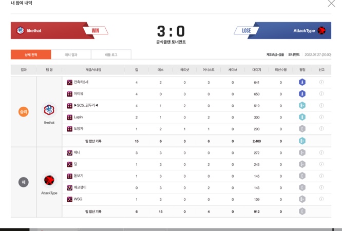342x231 pixels.
Task: Click the player name 애교쟁이
Action: click(80, 187)
